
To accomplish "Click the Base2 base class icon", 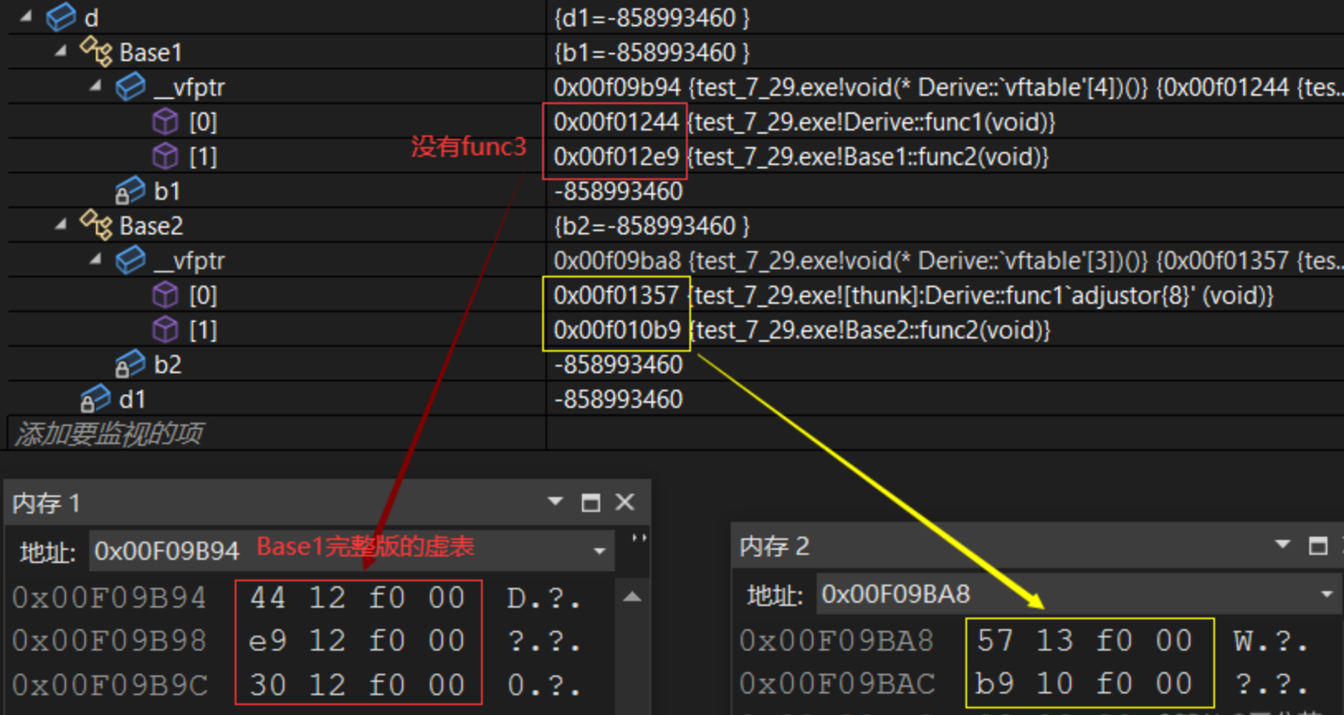I will tap(96, 225).
